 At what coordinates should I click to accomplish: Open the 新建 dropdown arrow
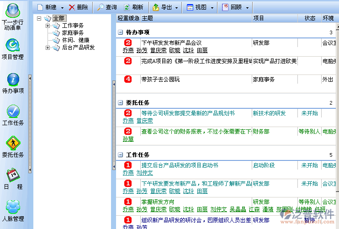click(x=61, y=7)
